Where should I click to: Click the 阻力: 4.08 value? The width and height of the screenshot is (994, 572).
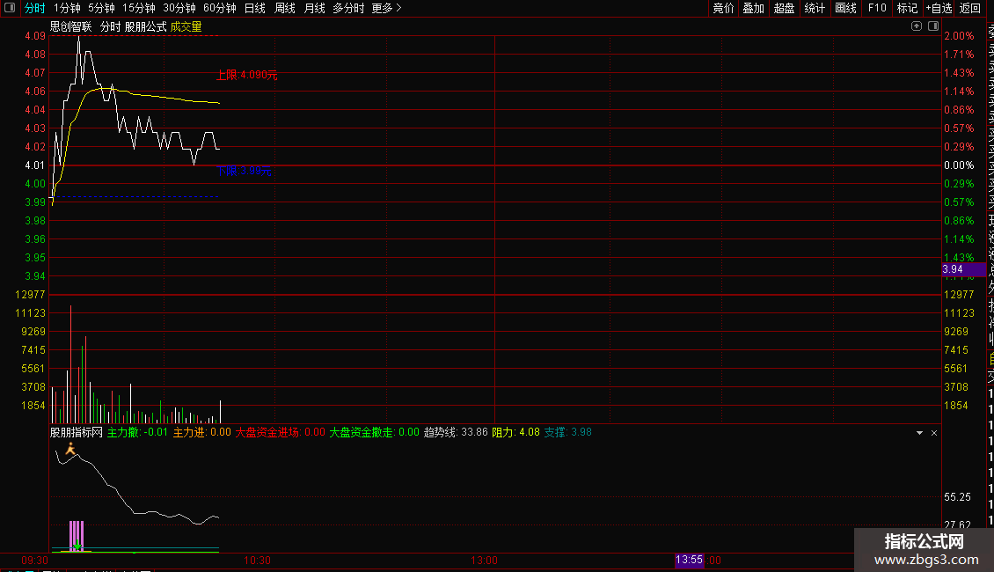click(x=516, y=432)
